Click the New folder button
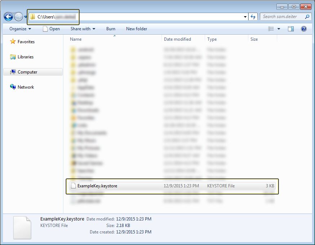Screen dimensions: 315x245 pos(137,29)
